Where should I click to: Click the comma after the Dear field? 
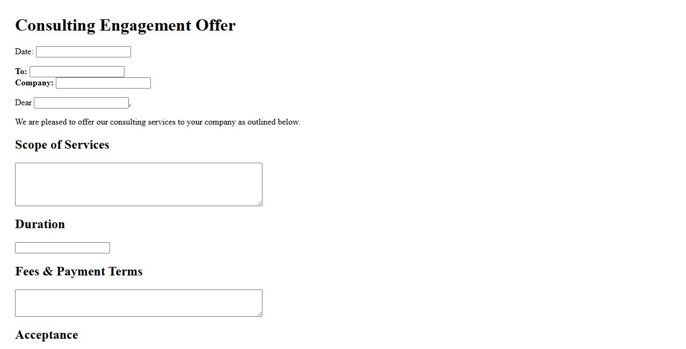click(x=130, y=105)
